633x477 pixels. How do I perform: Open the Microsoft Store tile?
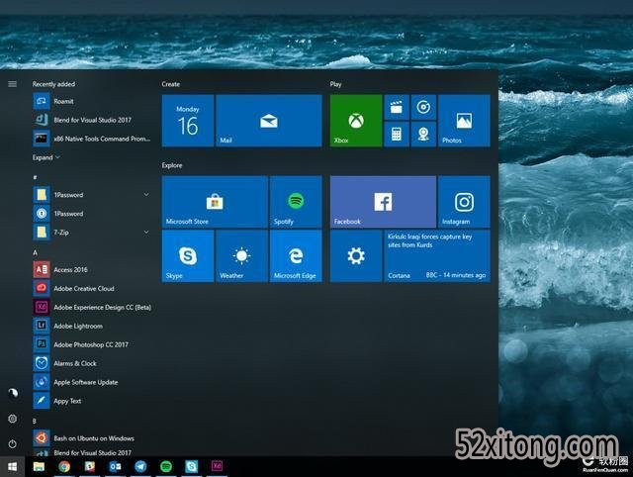click(215, 202)
